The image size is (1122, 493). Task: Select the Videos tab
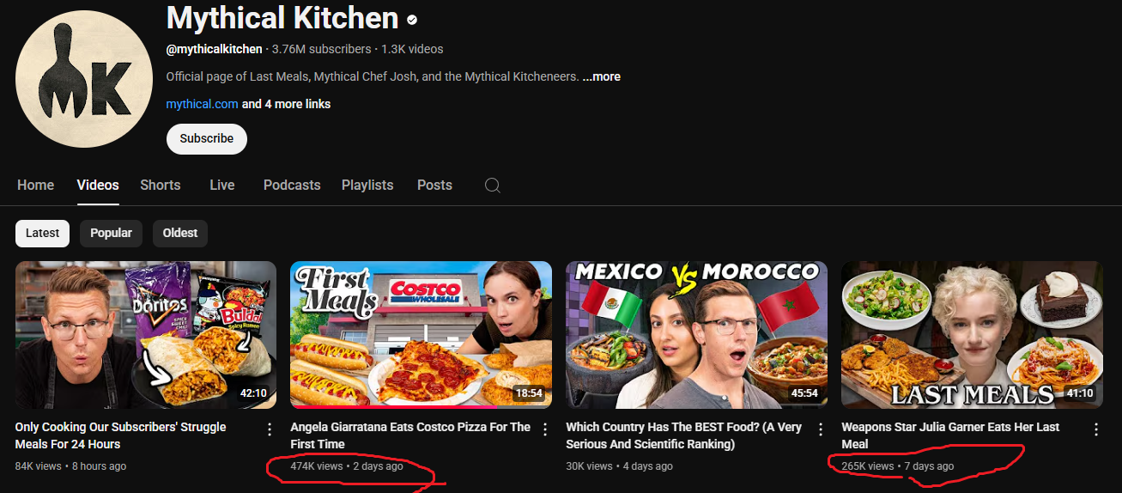click(x=98, y=185)
